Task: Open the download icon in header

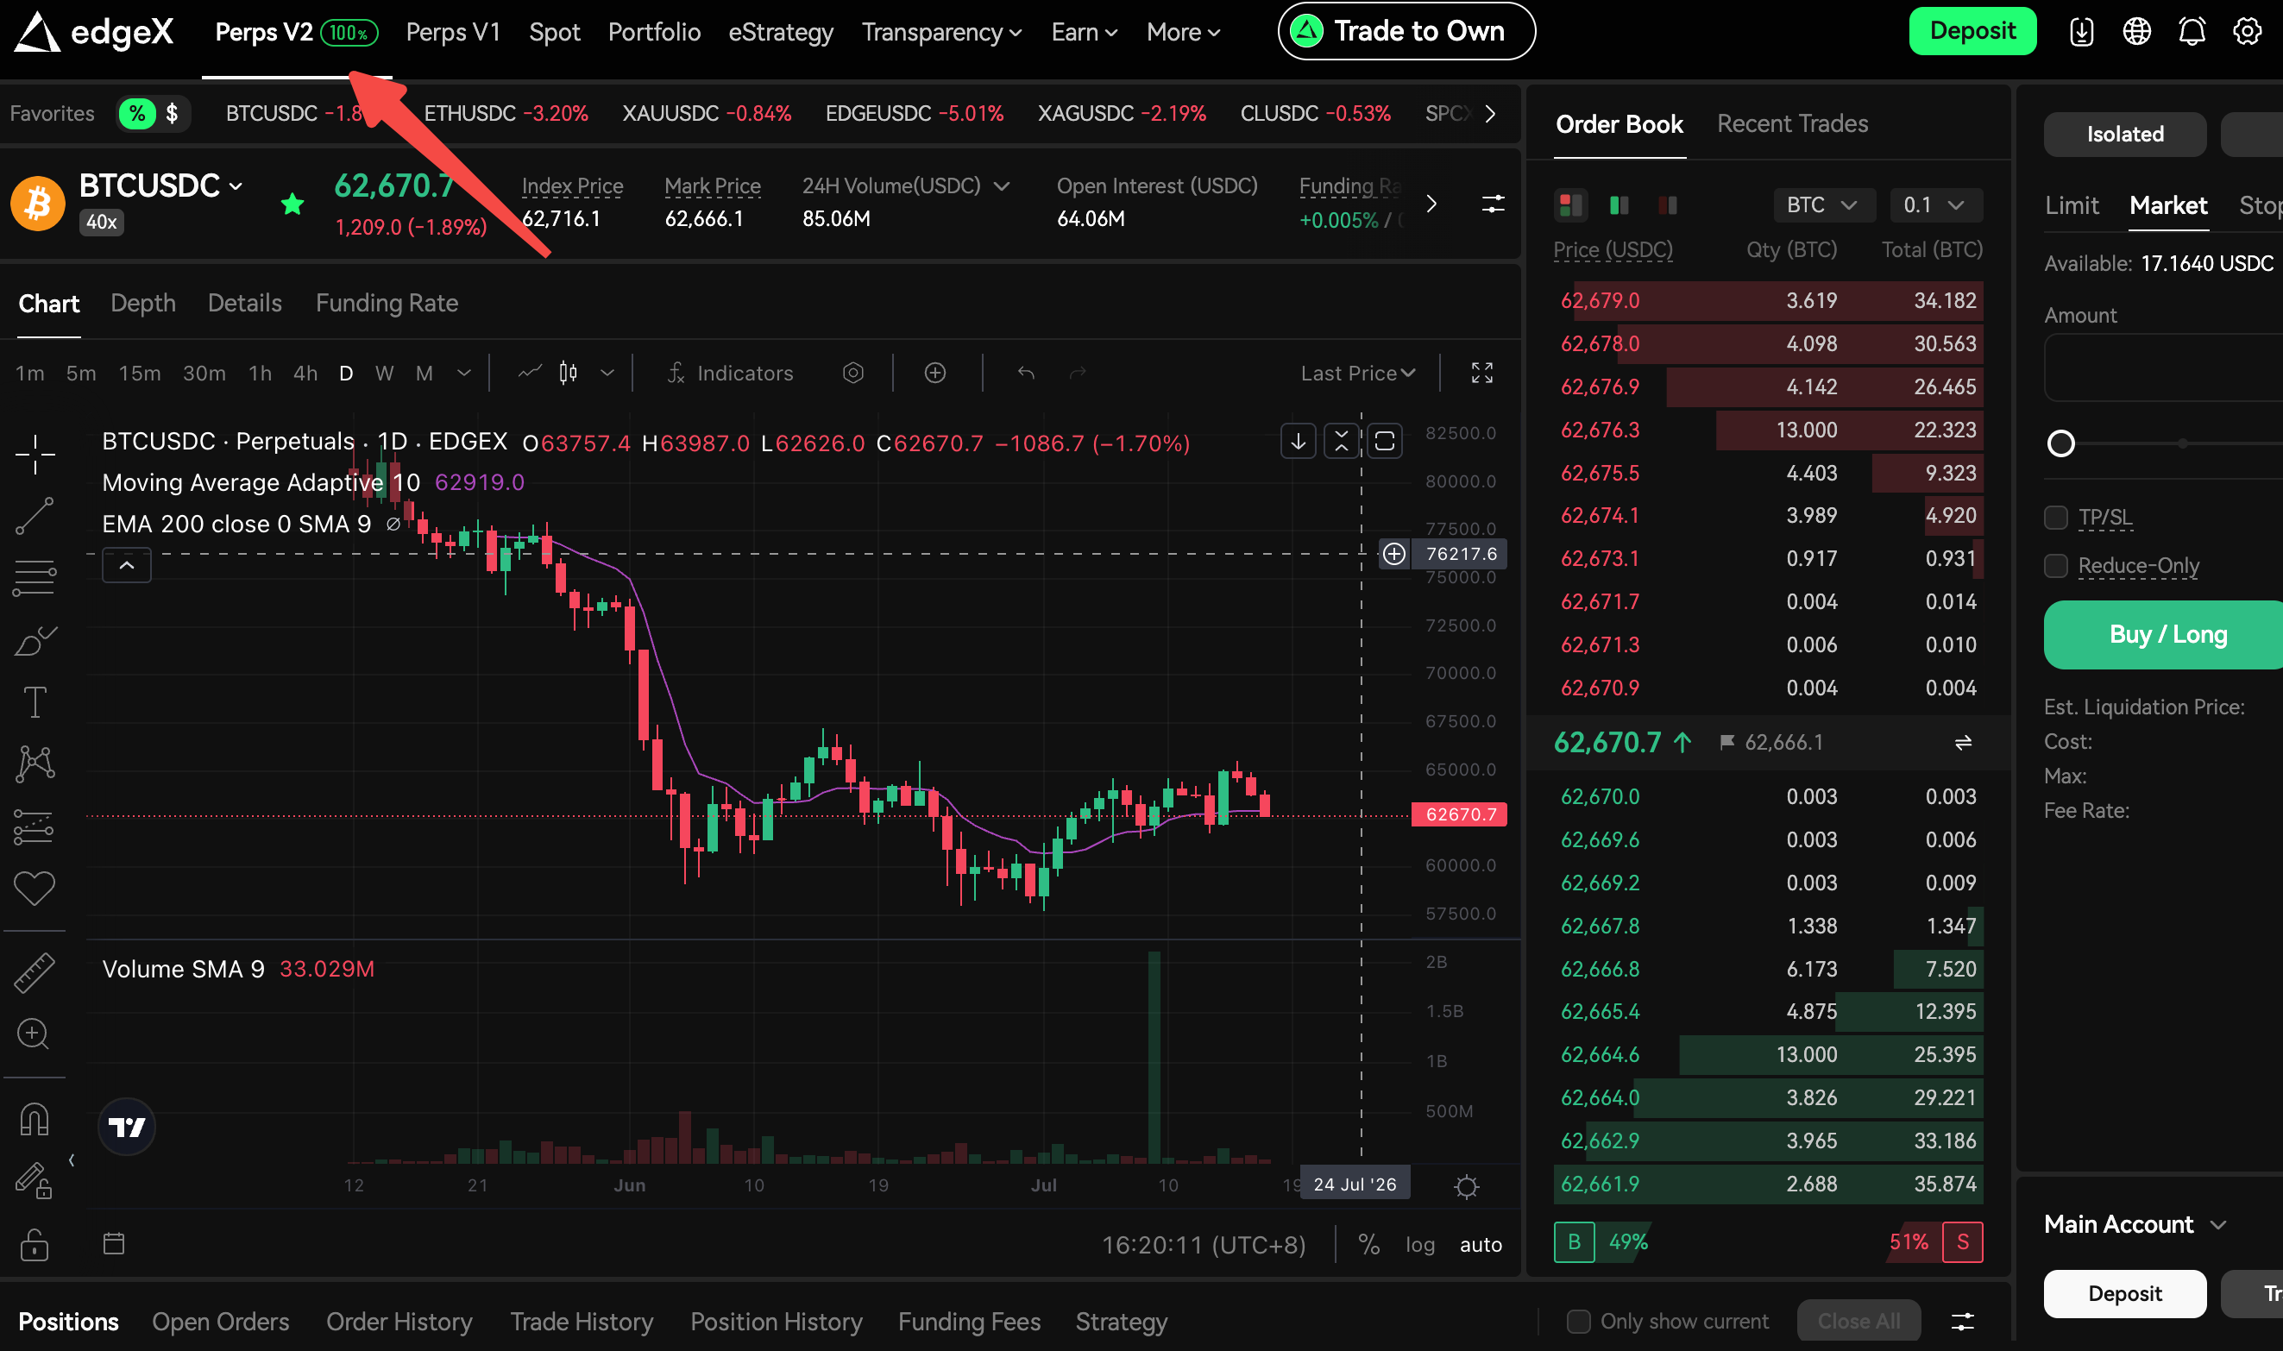Action: (x=2081, y=32)
